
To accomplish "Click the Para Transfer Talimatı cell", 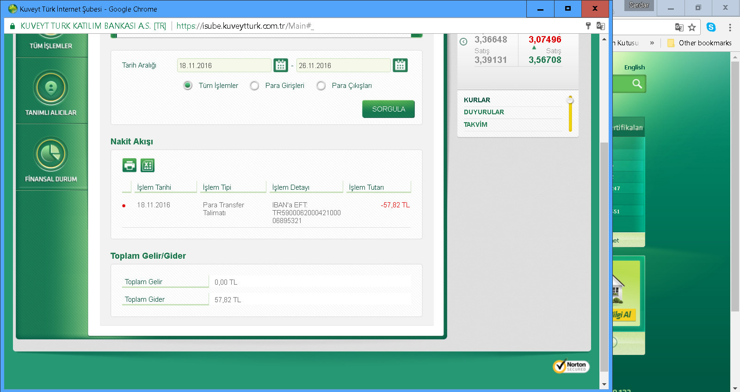I will coord(223,209).
